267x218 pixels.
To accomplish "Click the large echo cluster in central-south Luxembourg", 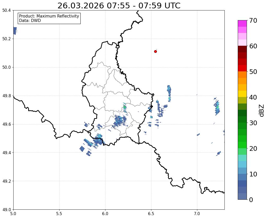I will (120, 121).
